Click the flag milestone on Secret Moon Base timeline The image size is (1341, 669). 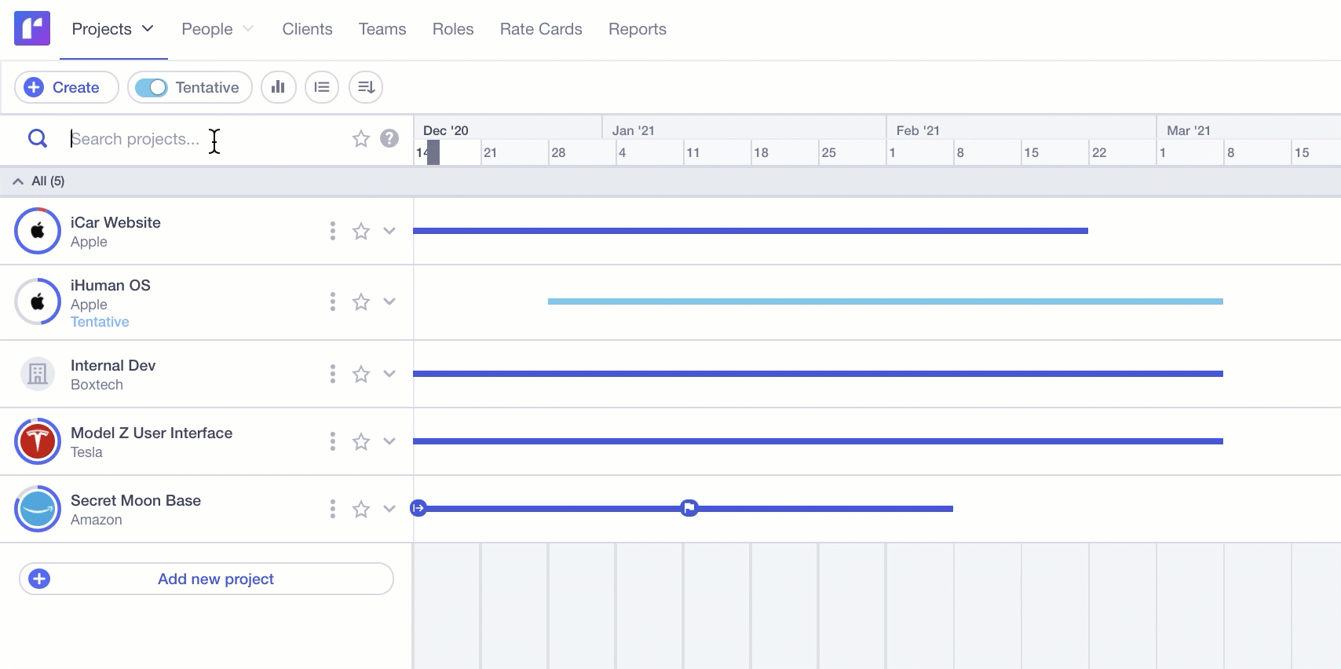coord(689,508)
